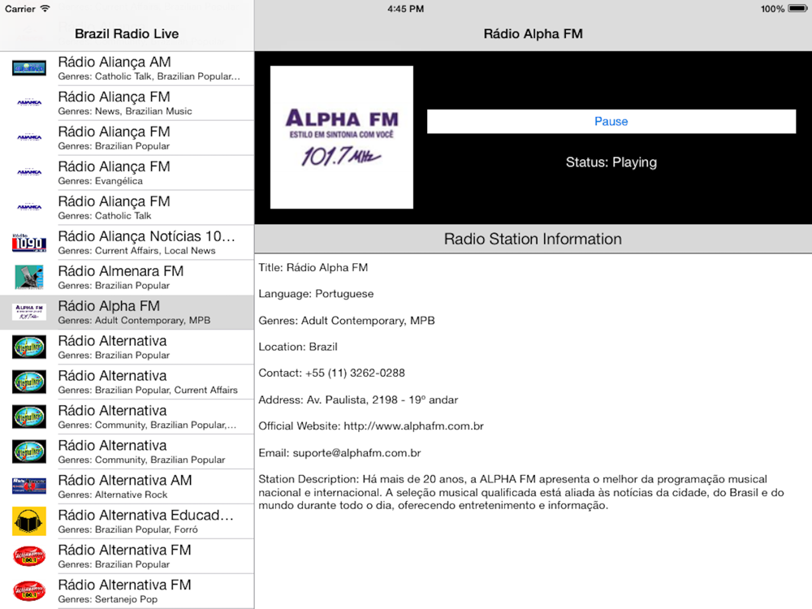Tap the large Alpha FM 101.7 MHz artwork
Image resolution: width=812 pixels, height=609 pixels.
342,137
